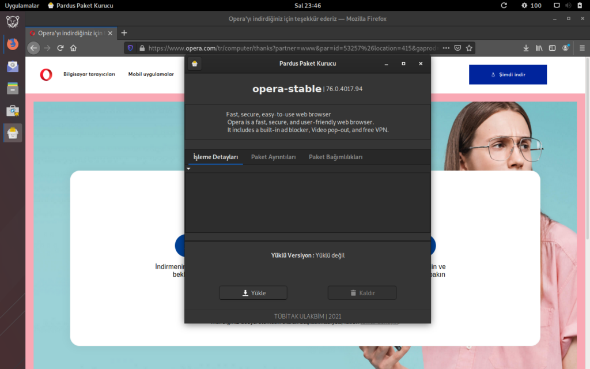Screen dimensions: 590x369
Task: Go back in Firefox
Action: pos(33,48)
